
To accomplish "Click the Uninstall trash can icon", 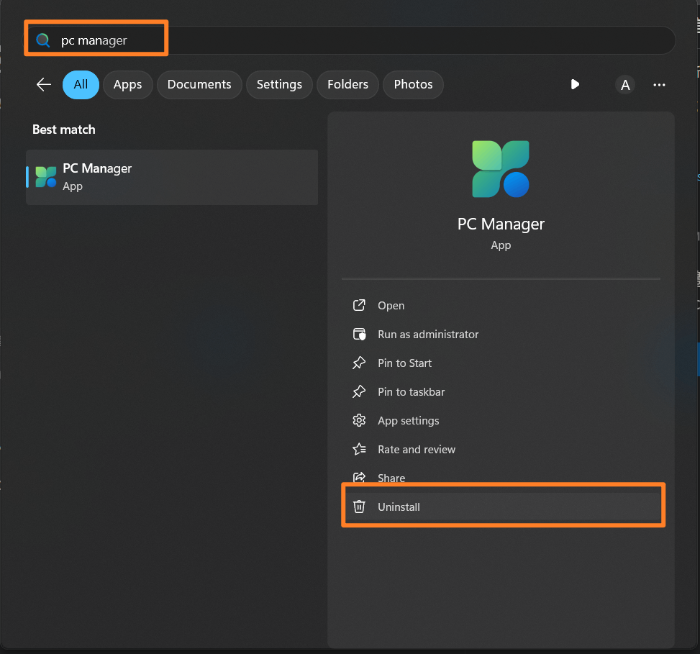I will 359,507.
